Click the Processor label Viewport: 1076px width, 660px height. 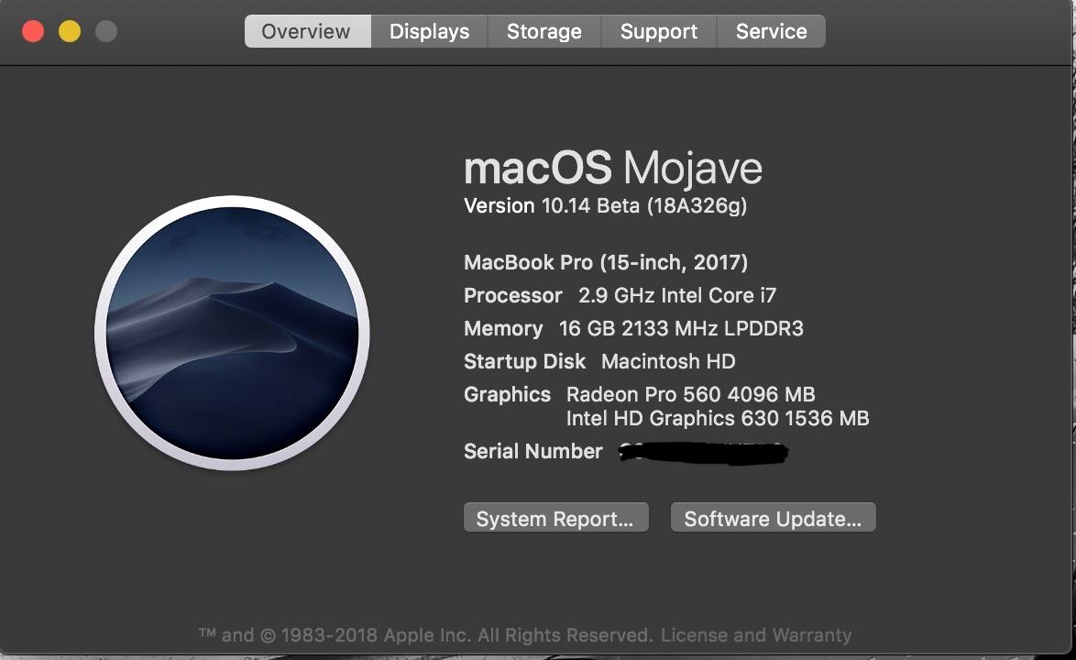[x=513, y=296]
